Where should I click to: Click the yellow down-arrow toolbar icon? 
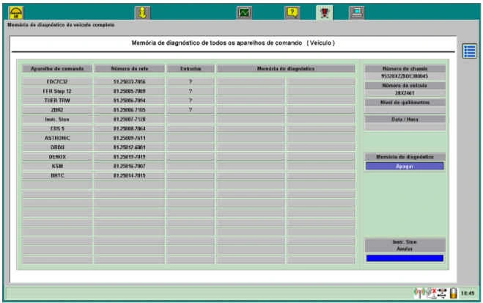point(143,12)
